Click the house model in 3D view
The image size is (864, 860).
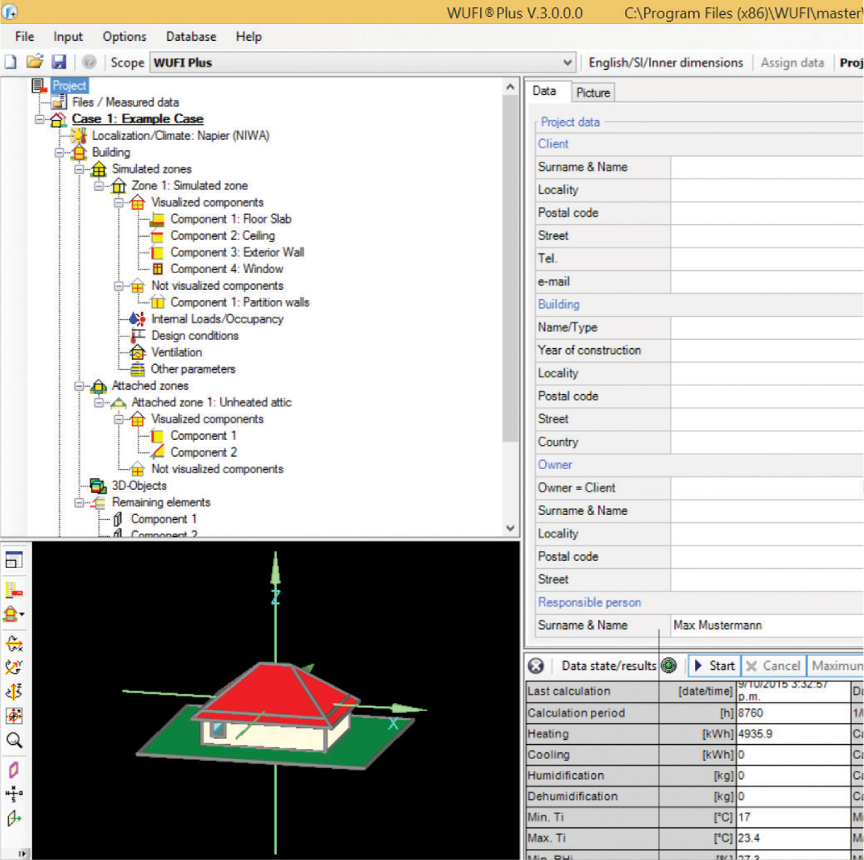pos(276,706)
